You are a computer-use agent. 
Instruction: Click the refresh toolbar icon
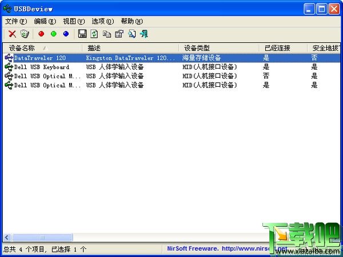94,34
